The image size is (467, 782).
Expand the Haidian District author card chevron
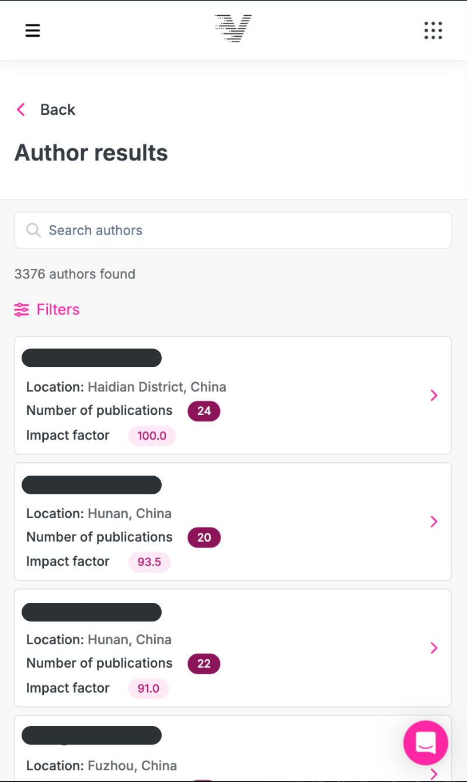tap(434, 396)
